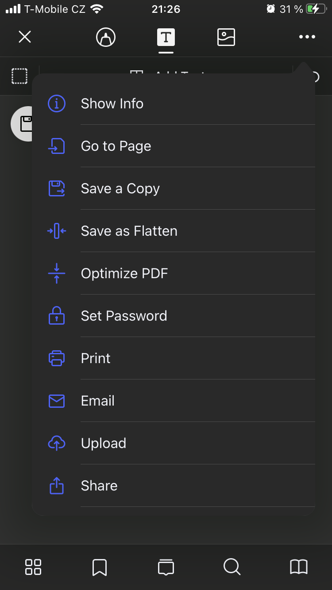Viewport: 332px width, 590px height.
Task: Open Set Password option
Action: (x=124, y=316)
